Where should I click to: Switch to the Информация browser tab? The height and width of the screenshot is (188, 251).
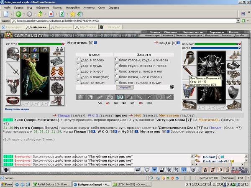tap(61, 27)
